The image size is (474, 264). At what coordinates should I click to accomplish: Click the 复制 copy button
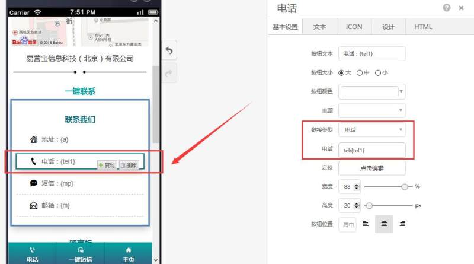107,166
